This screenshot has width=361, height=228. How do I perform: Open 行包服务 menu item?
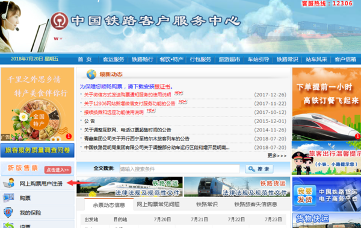(x=200, y=59)
